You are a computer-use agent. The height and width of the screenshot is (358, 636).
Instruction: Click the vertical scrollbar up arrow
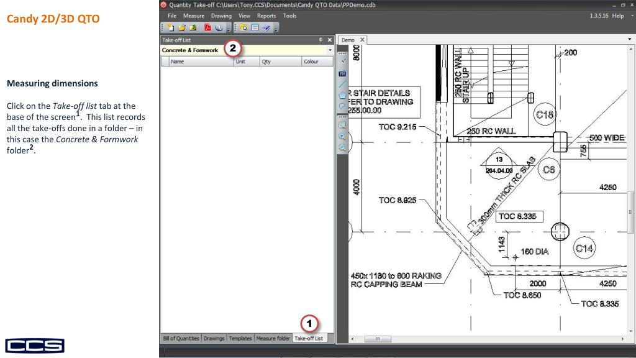coord(630,48)
